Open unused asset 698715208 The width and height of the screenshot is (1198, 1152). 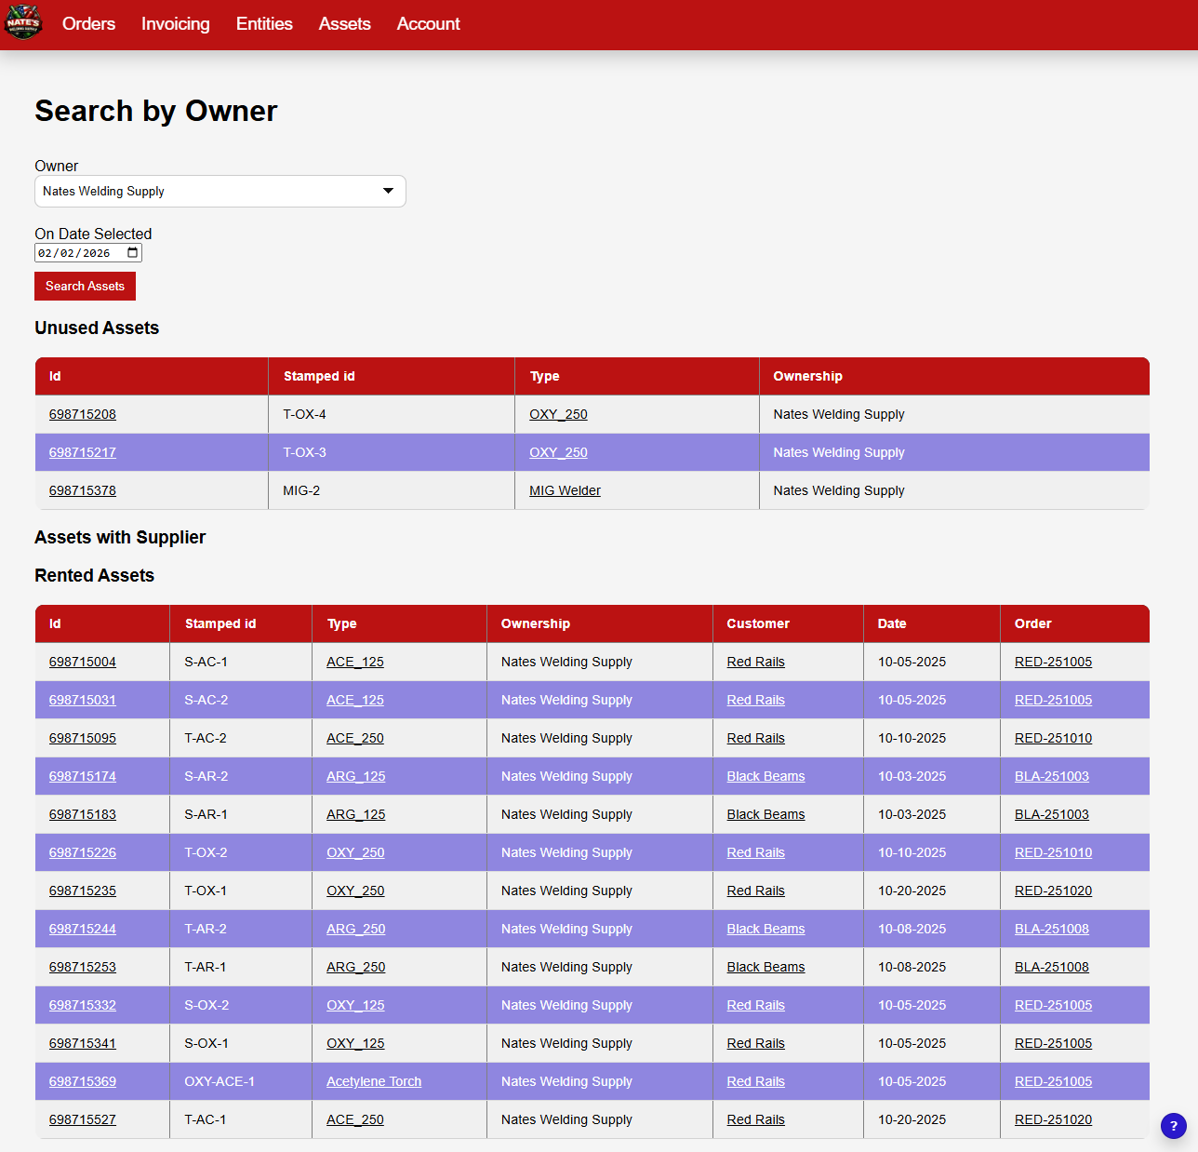click(82, 414)
